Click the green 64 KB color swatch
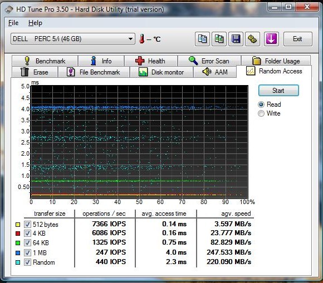The image size is (323, 283). coord(18,243)
